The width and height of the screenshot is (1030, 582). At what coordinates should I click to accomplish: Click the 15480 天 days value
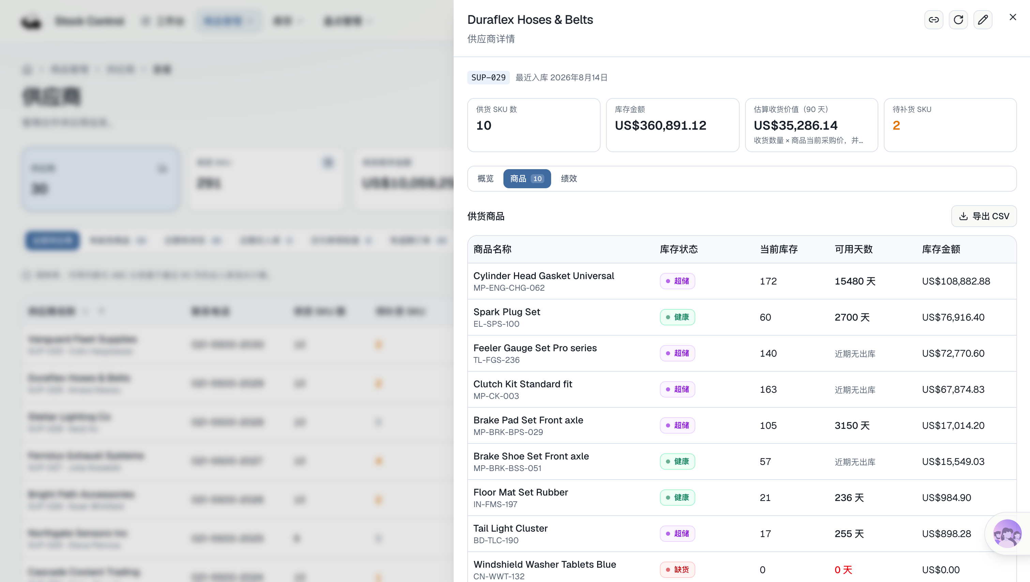(855, 281)
